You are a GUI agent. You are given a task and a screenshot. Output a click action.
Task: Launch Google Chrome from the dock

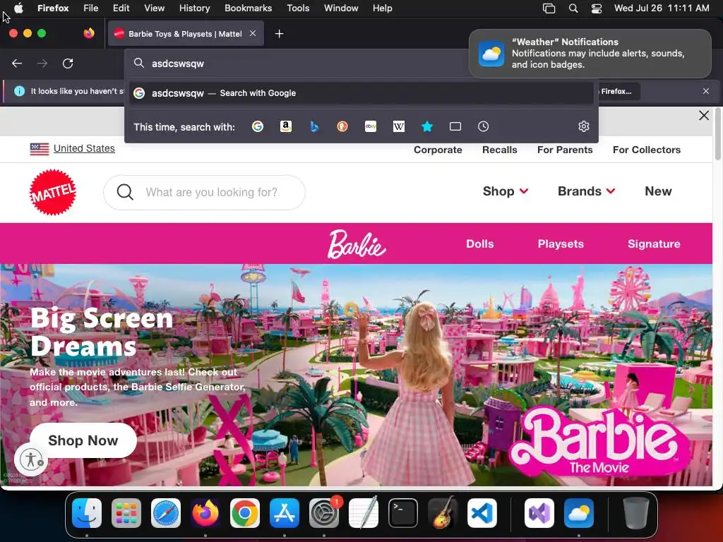245,513
